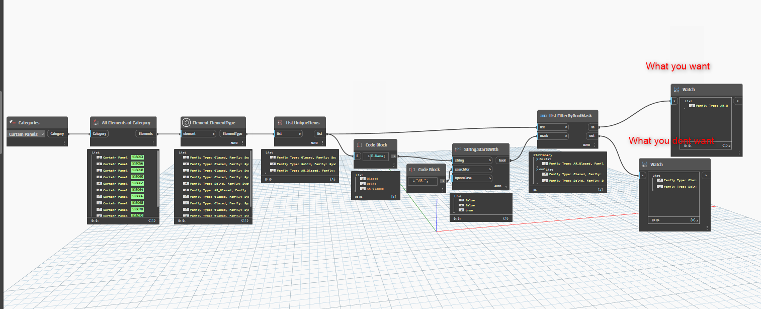Open options menu on String.StartsWith node

pyautogui.click(x=506, y=186)
